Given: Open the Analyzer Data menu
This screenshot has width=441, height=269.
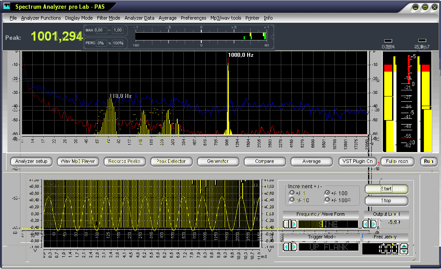Looking at the screenshot, I should click(x=139, y=18).
